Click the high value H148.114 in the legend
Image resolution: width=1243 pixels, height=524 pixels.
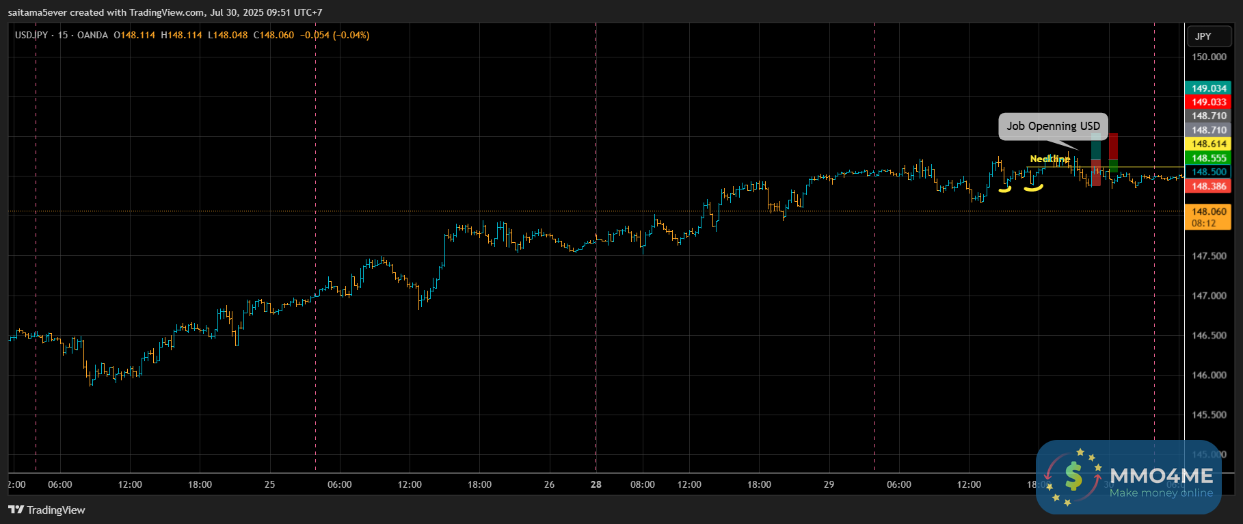(181, 35)
